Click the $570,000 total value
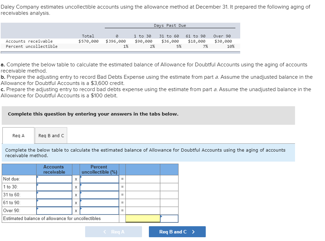Image resolution: width=325 pixels, height=241 pixels. tap(89, 41)
